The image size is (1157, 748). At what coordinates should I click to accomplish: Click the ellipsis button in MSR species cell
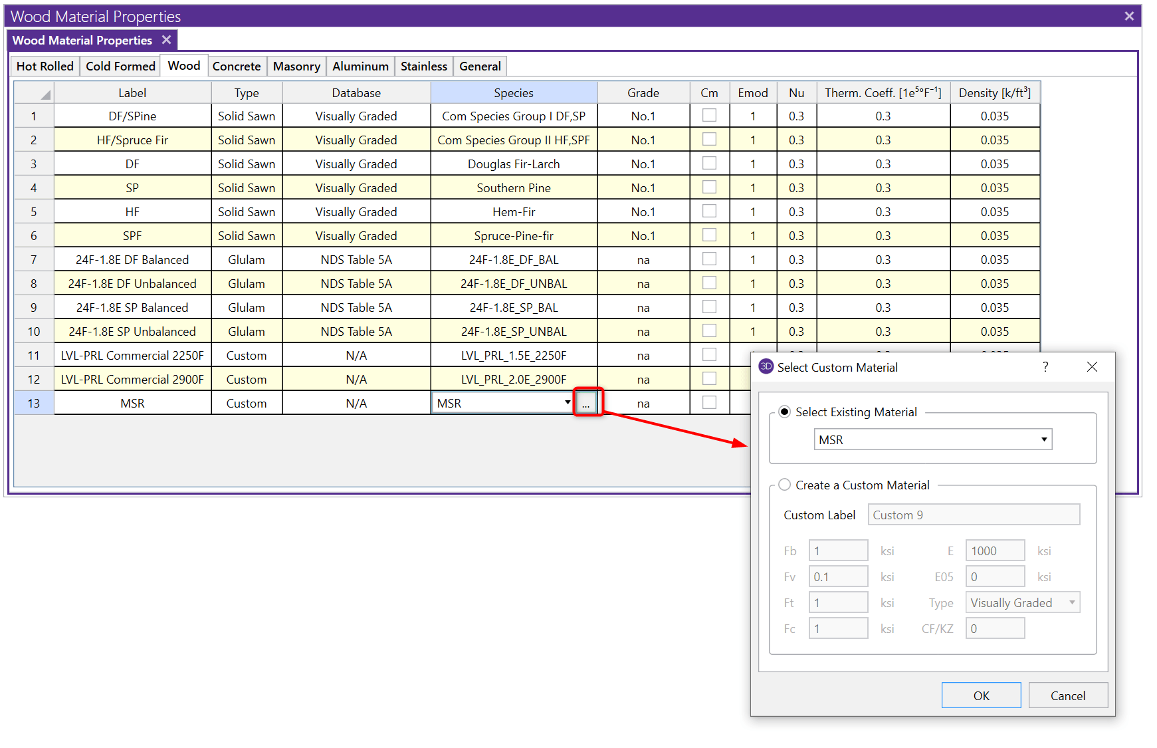coord(585,404)
